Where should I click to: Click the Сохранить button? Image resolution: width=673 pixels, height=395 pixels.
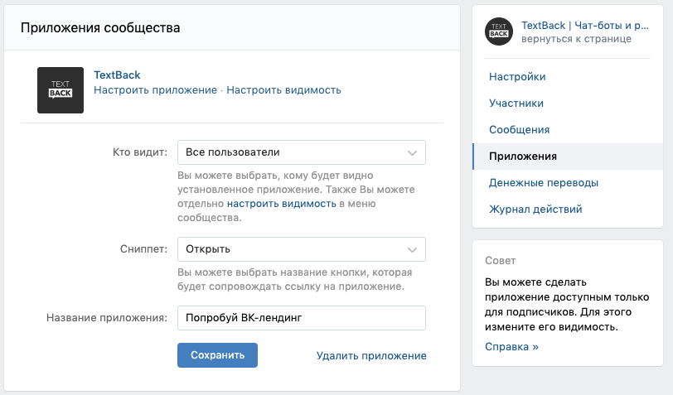pyautogui.click(x=218, y=355)
